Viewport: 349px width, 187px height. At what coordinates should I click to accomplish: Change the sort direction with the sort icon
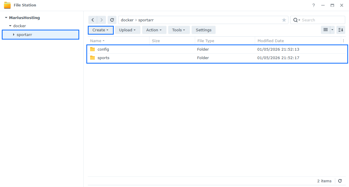(x=341, y=30)
